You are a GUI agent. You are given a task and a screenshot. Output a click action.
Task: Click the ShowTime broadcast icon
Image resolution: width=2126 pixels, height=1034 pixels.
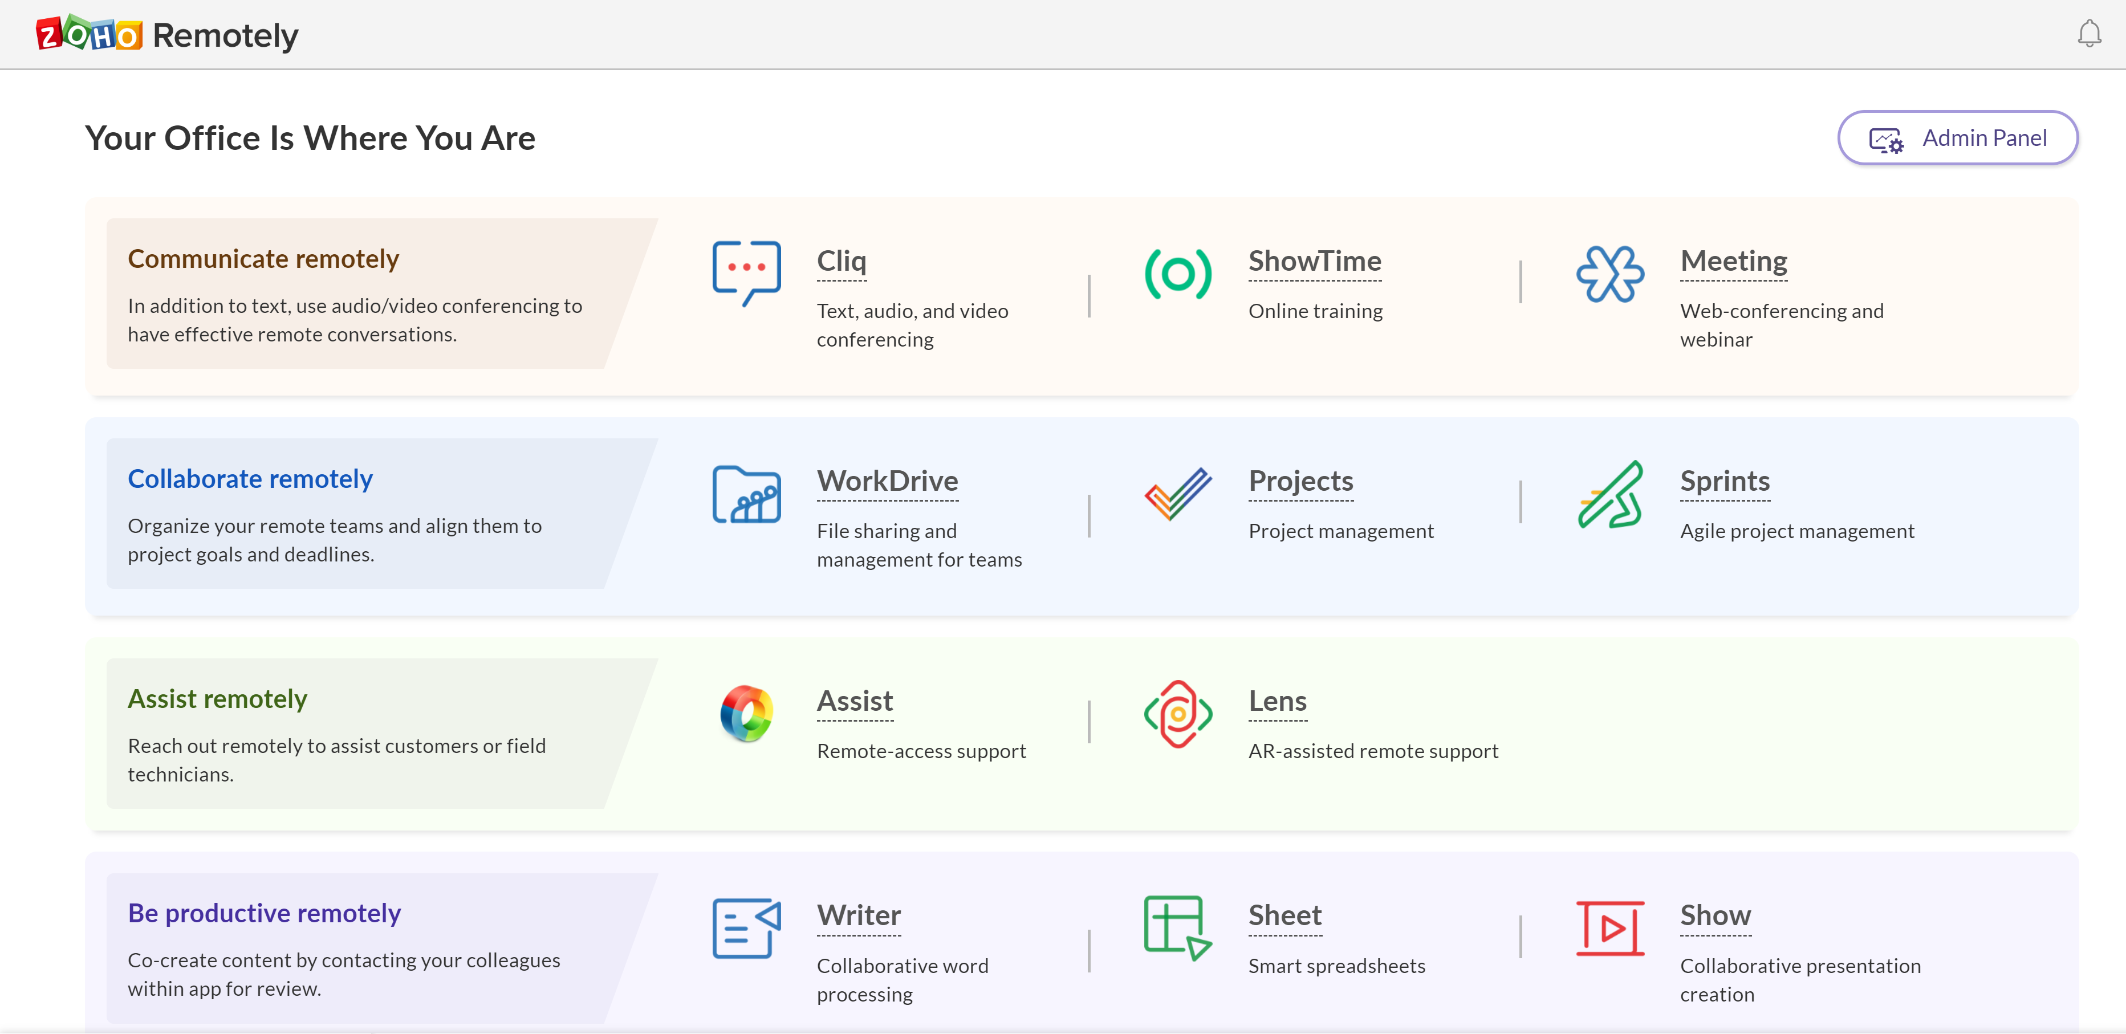[x=1178, y=274]
